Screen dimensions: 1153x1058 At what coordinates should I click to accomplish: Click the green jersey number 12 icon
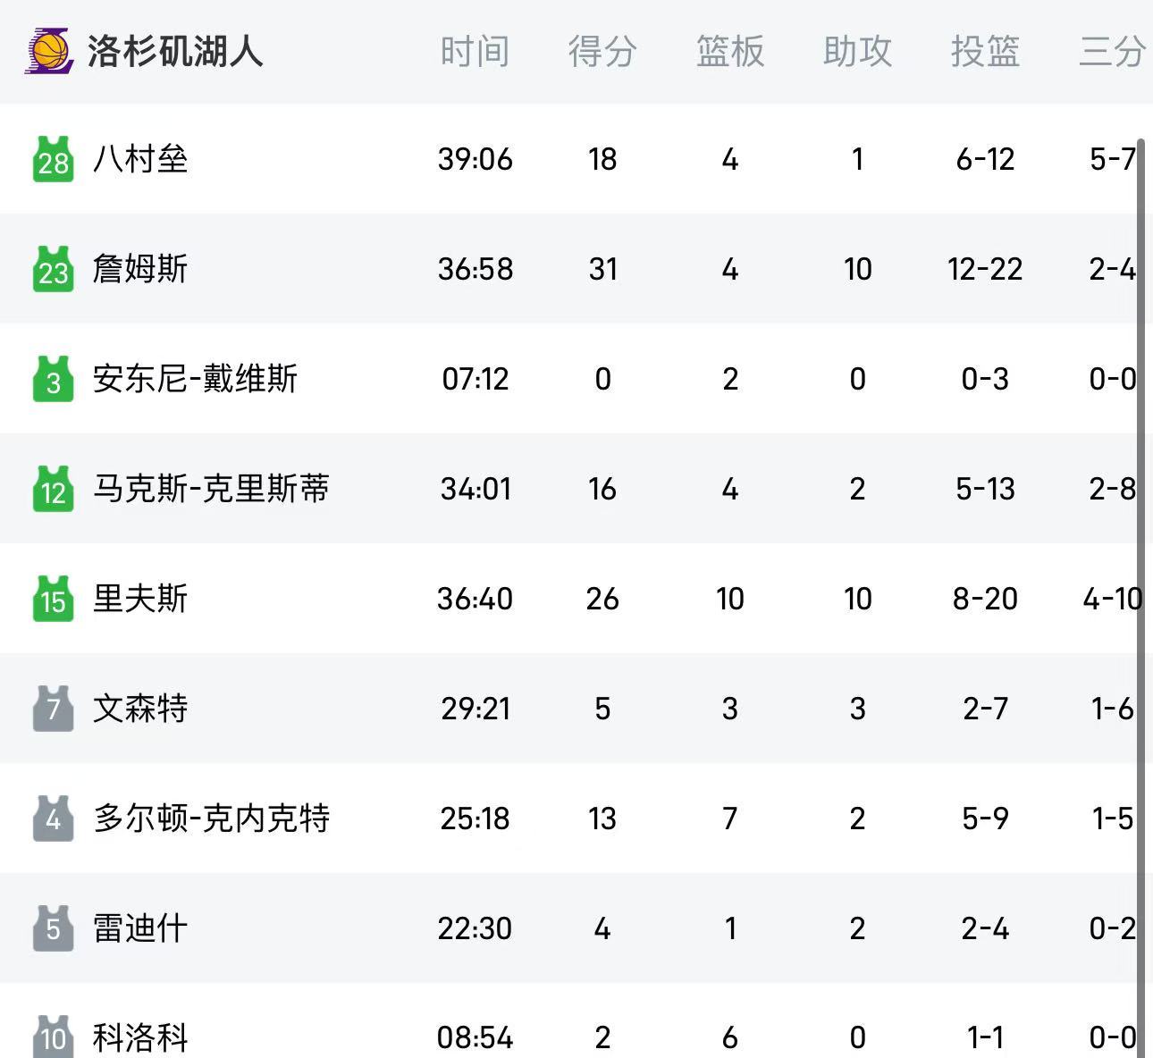click(x=53, y=489)
